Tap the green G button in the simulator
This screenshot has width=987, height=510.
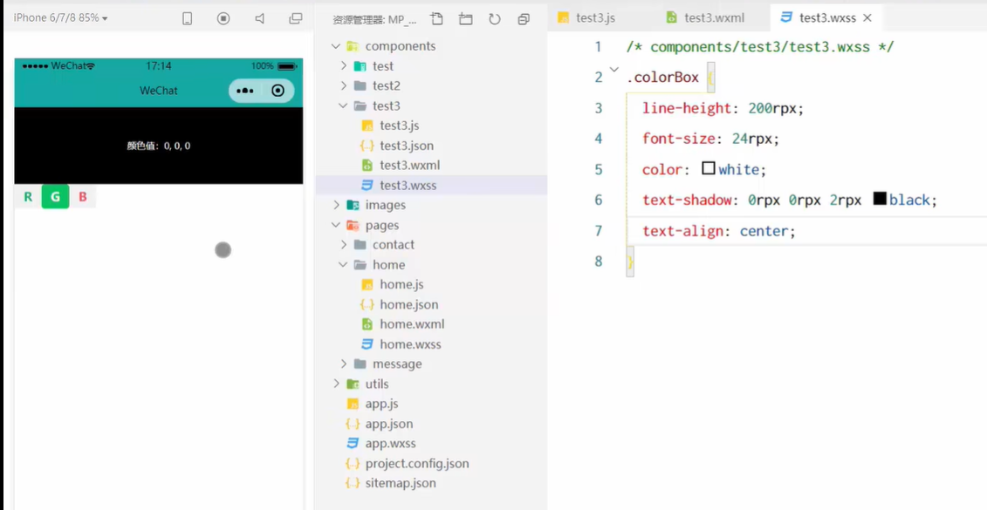55,197
